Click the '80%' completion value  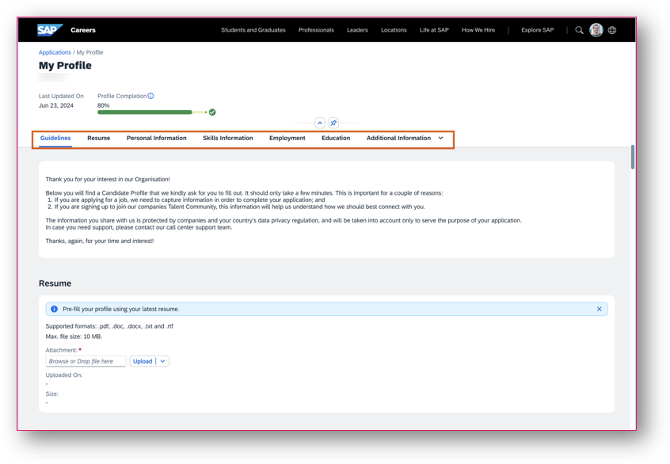click(x=104, y=105)
